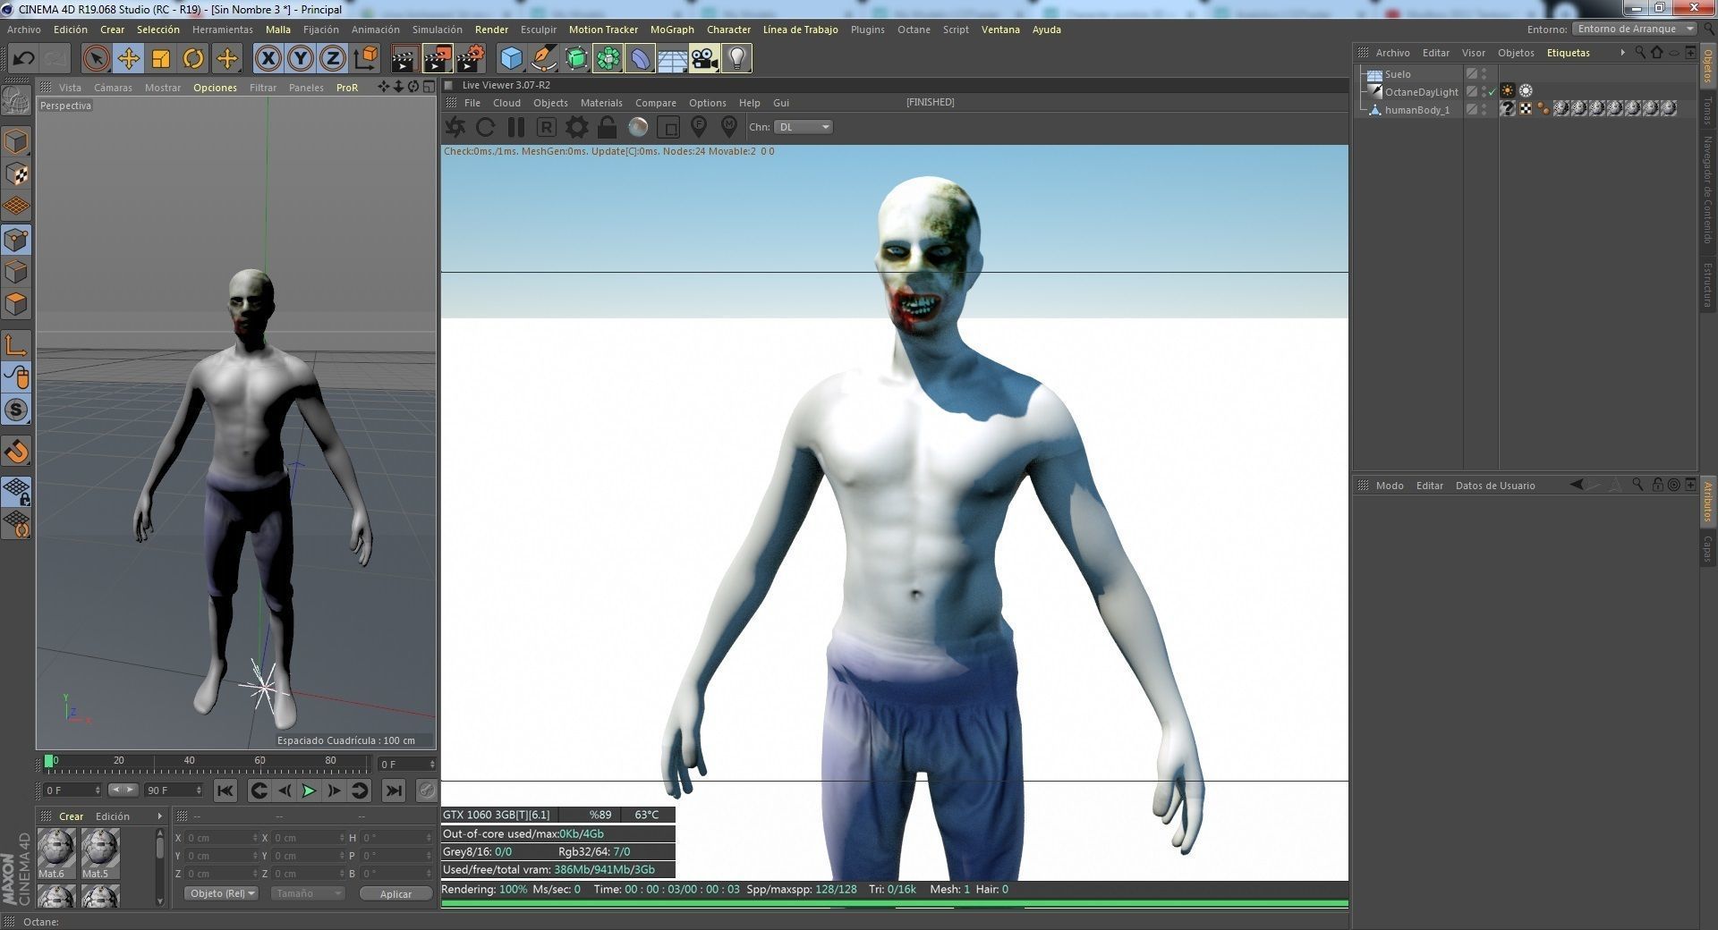This screenshot has width=1718, height=930.
Task: Open Material Manager Crear menu
Action: tap(71, 816)
